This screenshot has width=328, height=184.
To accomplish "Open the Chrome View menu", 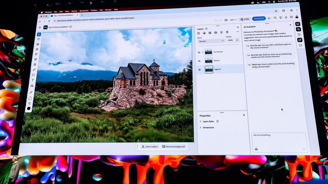I will tap(67, 11).
